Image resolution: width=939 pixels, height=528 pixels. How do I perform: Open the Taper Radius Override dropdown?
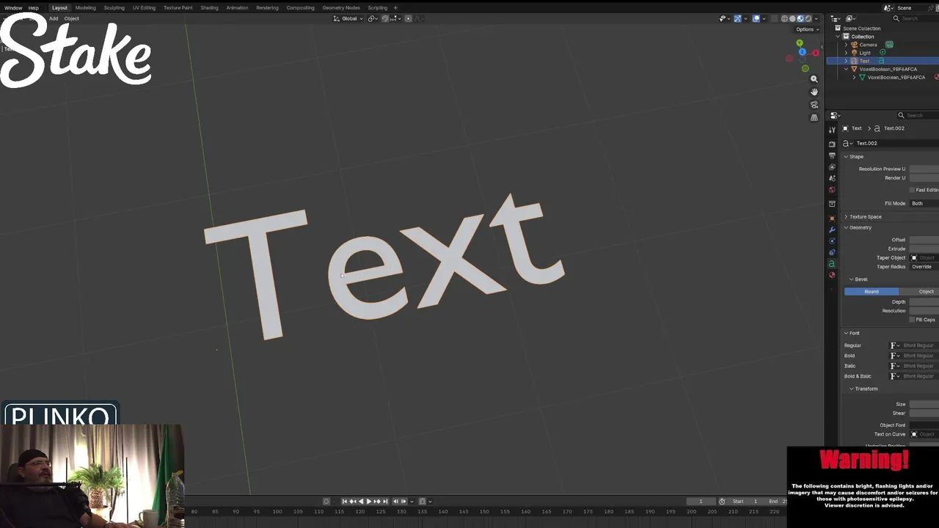[x=924, y=267]
